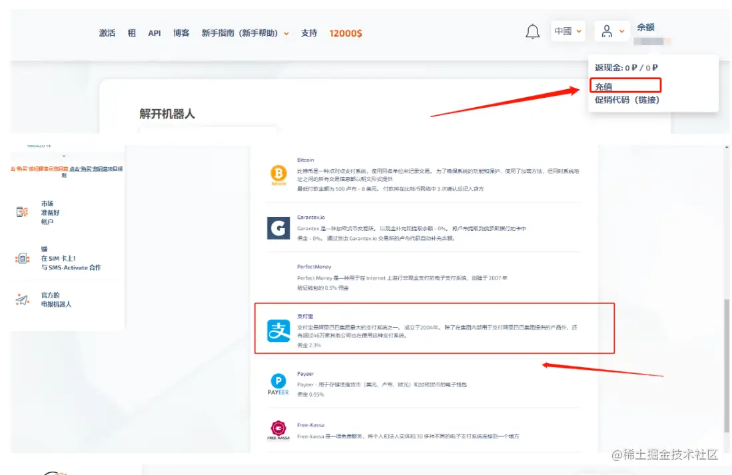732x475 pixels.
Task: Click the user profile icon
Action: click(x=606, y=31)
